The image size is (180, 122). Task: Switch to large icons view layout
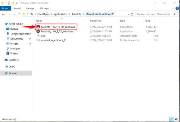(176, 119)
